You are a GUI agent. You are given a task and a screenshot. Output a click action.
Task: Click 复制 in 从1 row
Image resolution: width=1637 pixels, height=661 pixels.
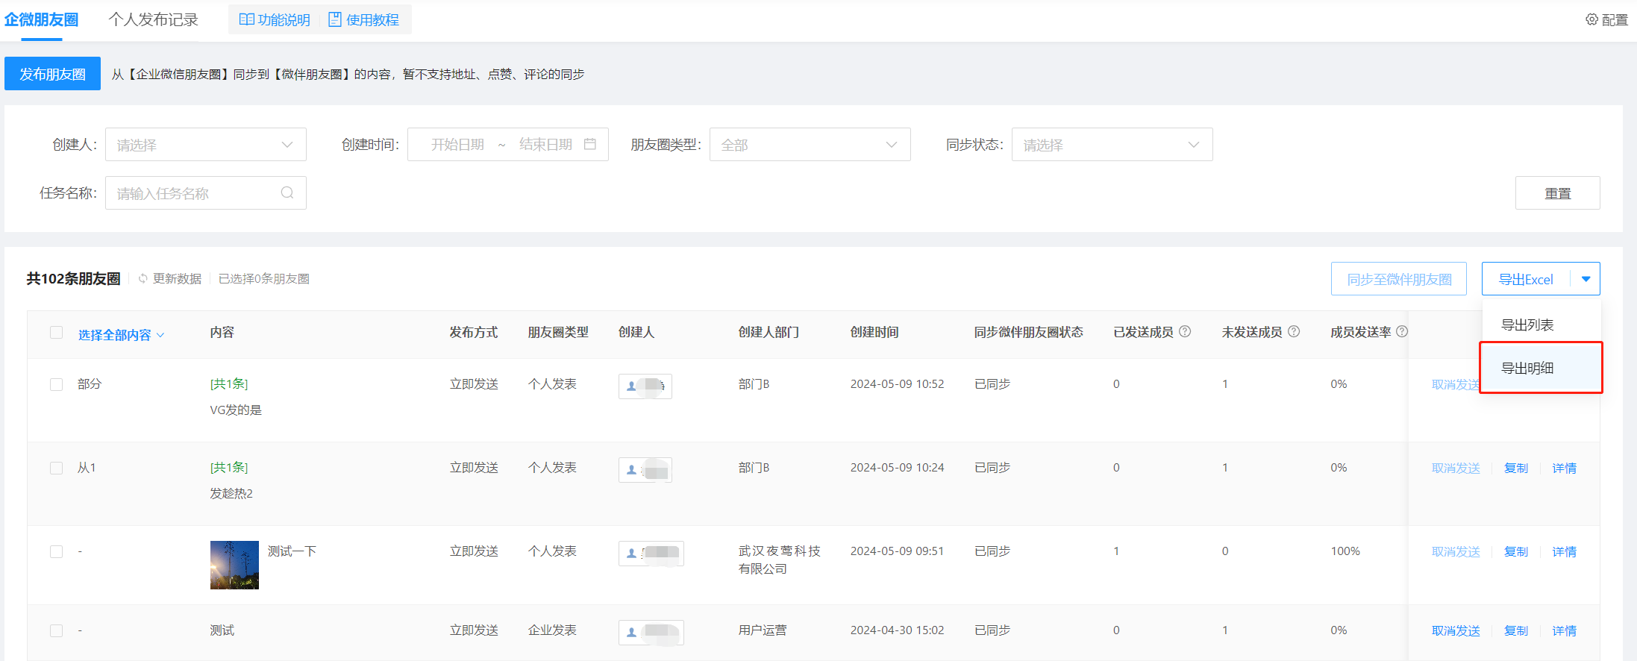(x=1515, y=468)
